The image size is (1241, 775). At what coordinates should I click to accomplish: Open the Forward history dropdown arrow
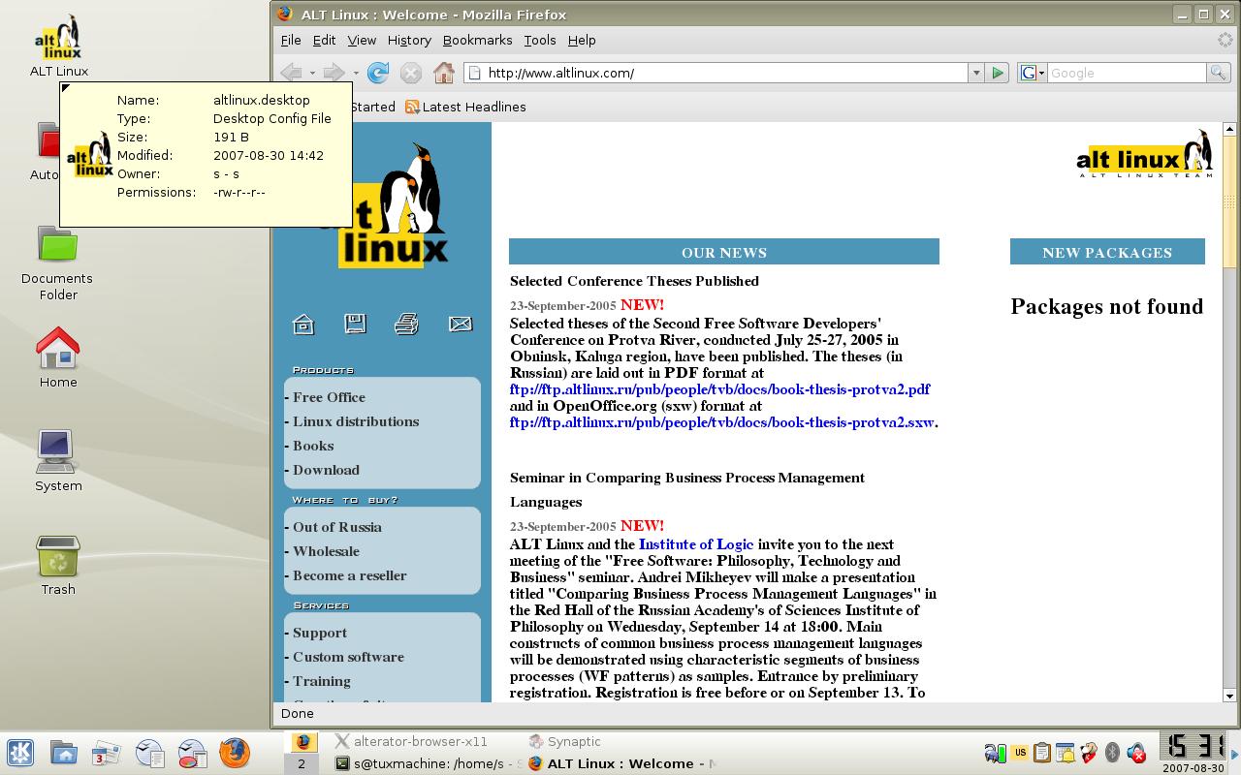click(x=356, y=74)
